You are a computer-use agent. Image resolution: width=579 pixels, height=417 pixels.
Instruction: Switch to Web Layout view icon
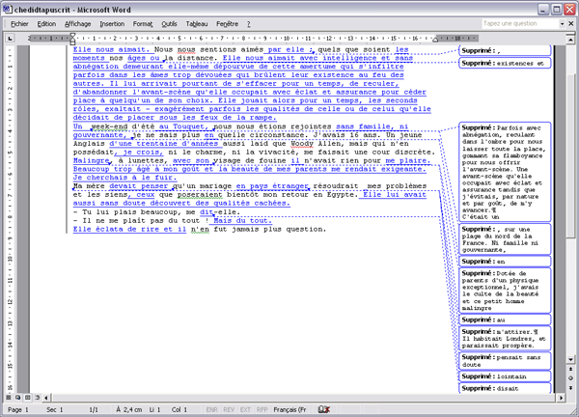coord(17,398)
